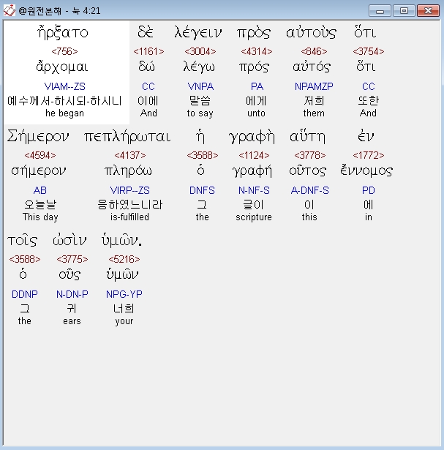Viewport: 444px width, 450px height.
Task: Click Strong's number <4137>
Action: pos(130,155)
